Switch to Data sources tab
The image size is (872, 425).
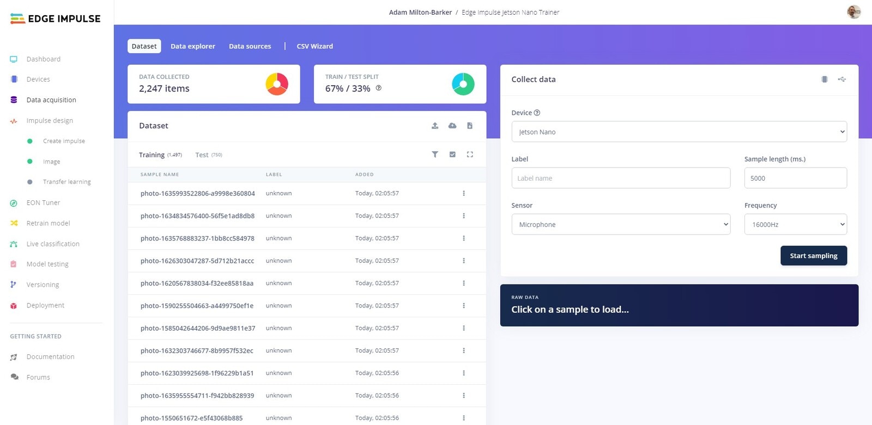[250, 46]
